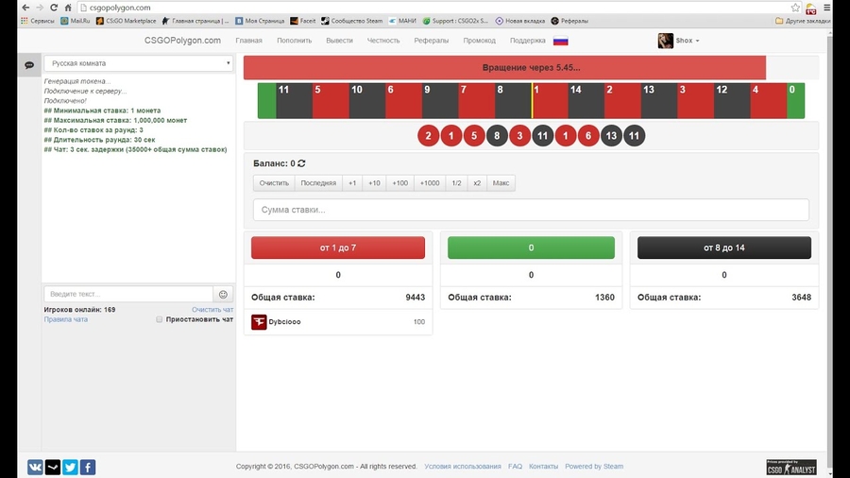Open the Пополнить menu item

294,41
